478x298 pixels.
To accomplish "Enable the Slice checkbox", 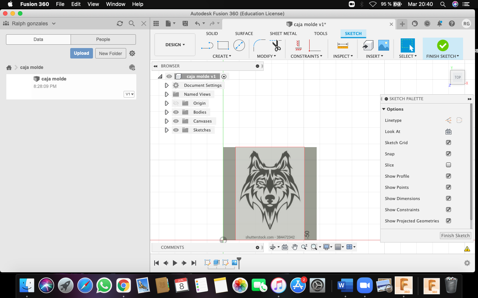I will (x=448, y=165).
